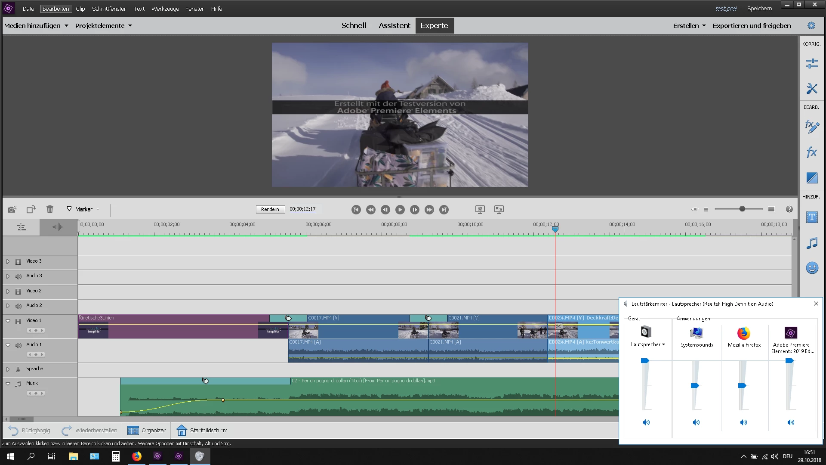Open the fx Effects panel
The image size is (826, 465).
pyautogui.click(x=812, y=152)
